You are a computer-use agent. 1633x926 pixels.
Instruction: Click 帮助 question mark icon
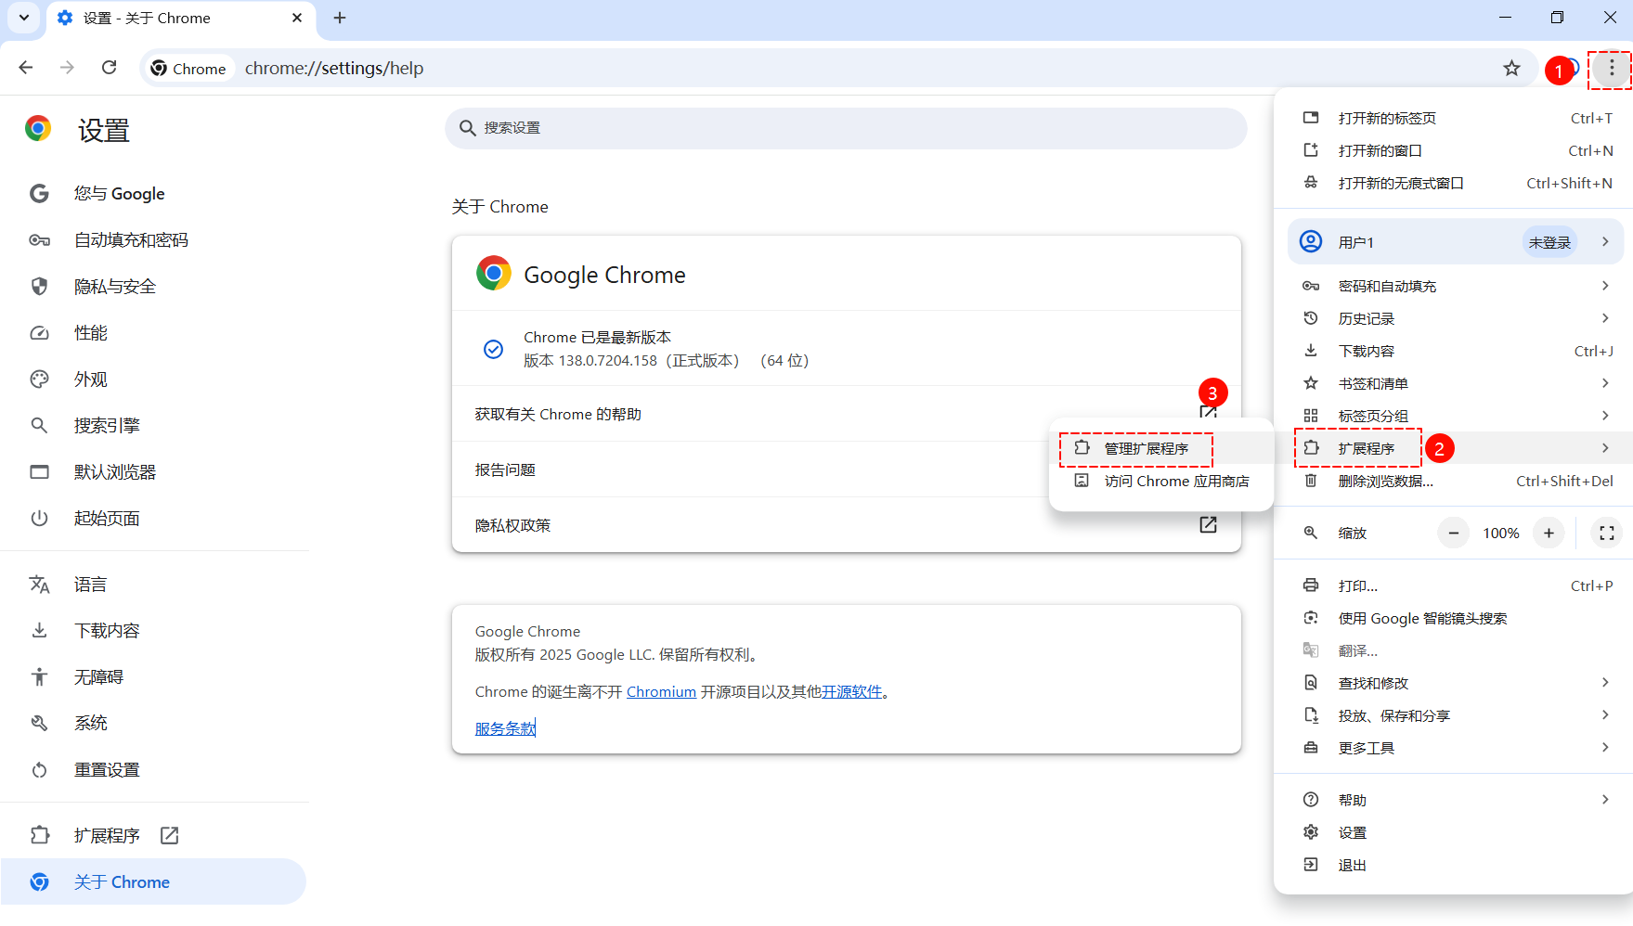[x=1311, y=800]
